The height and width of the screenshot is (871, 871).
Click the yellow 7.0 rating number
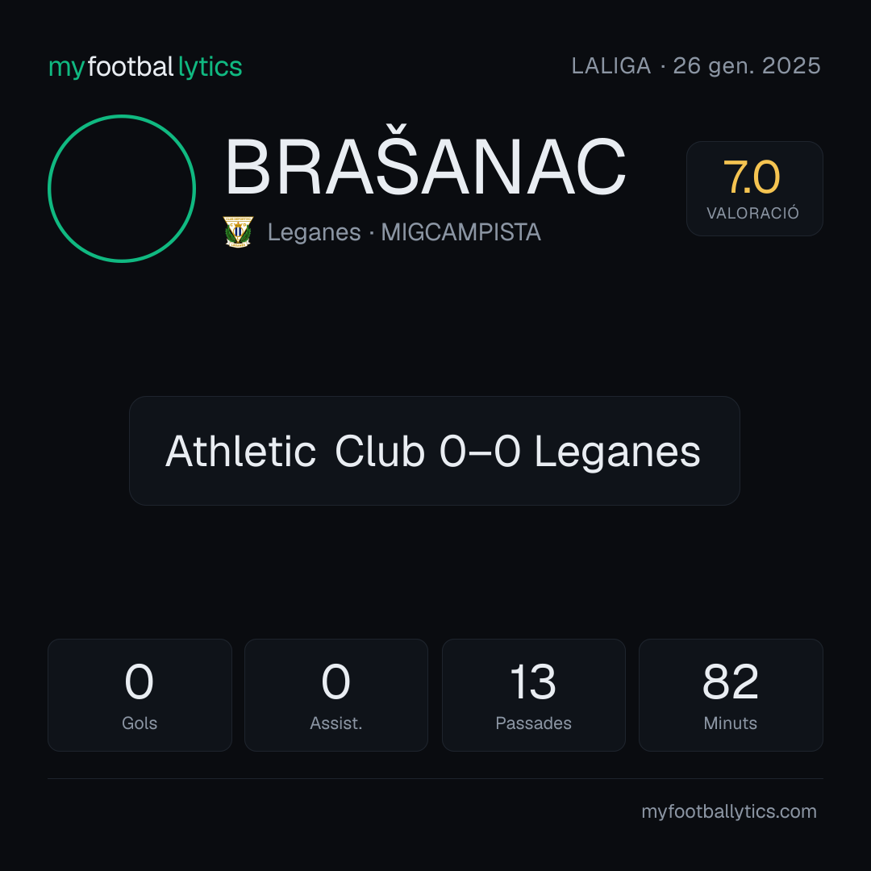(752, 177)
